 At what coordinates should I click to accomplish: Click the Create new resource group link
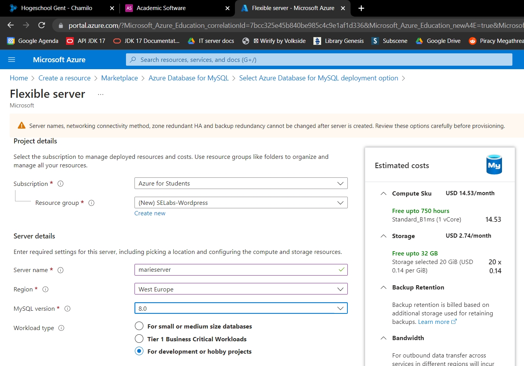[150, 213]
